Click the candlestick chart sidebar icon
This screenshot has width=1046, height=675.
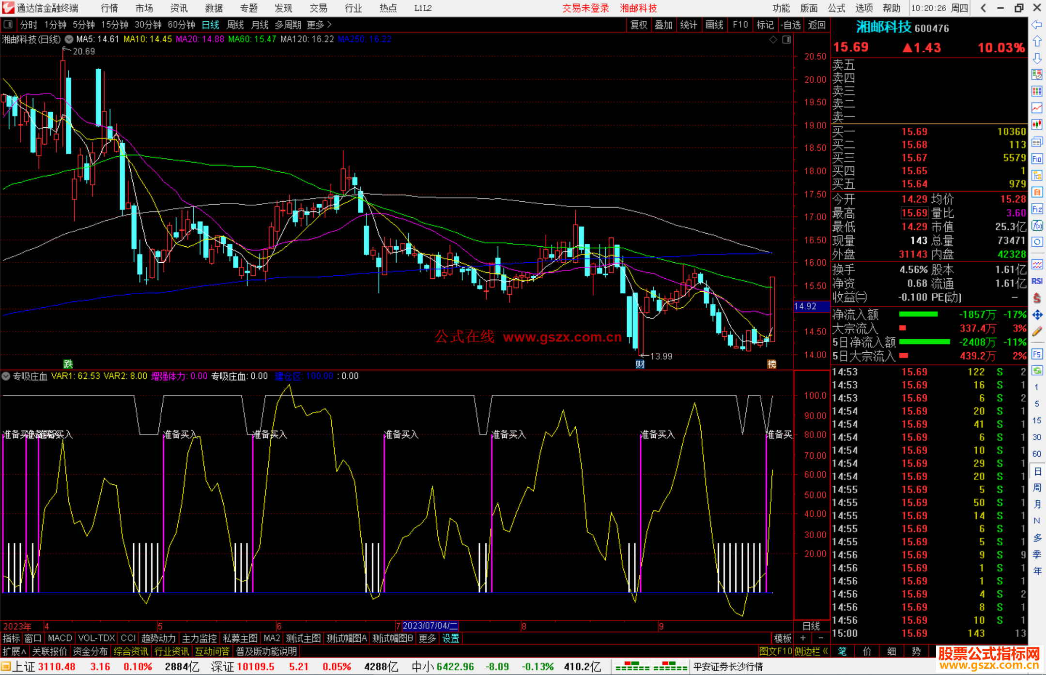[x=1037, y=125]
